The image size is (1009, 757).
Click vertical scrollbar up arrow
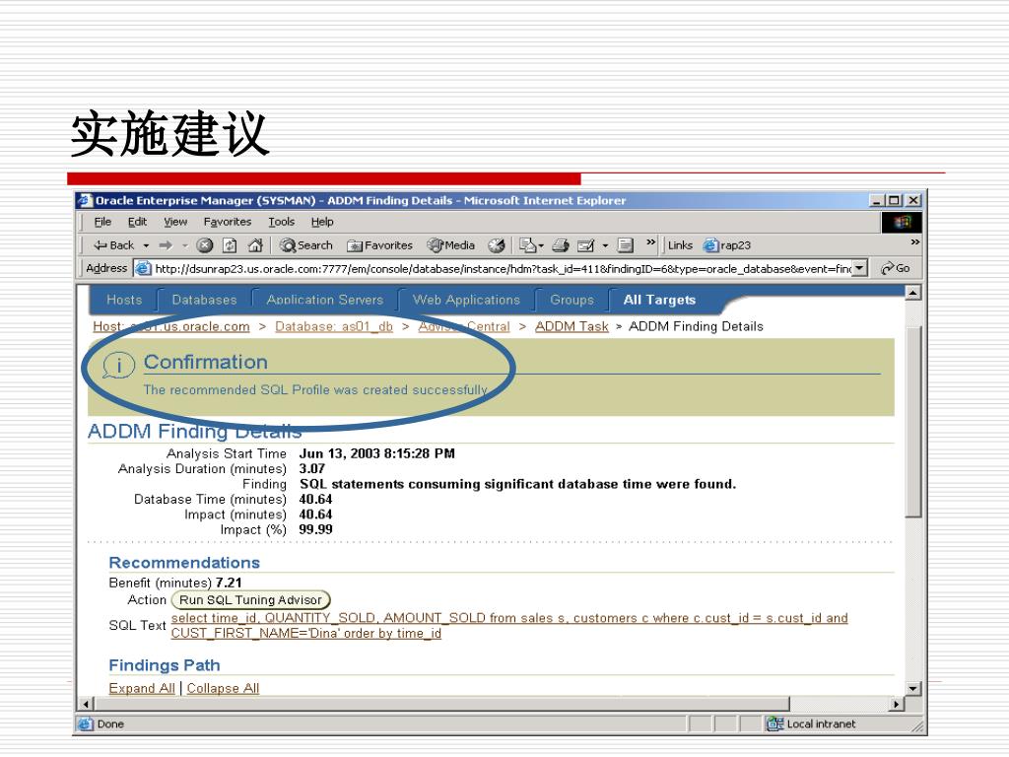pos(912,293)
